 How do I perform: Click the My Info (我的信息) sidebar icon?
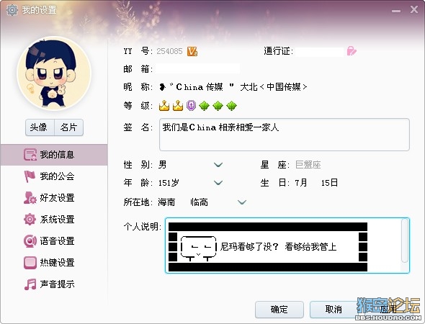click(x=30, y=154)
